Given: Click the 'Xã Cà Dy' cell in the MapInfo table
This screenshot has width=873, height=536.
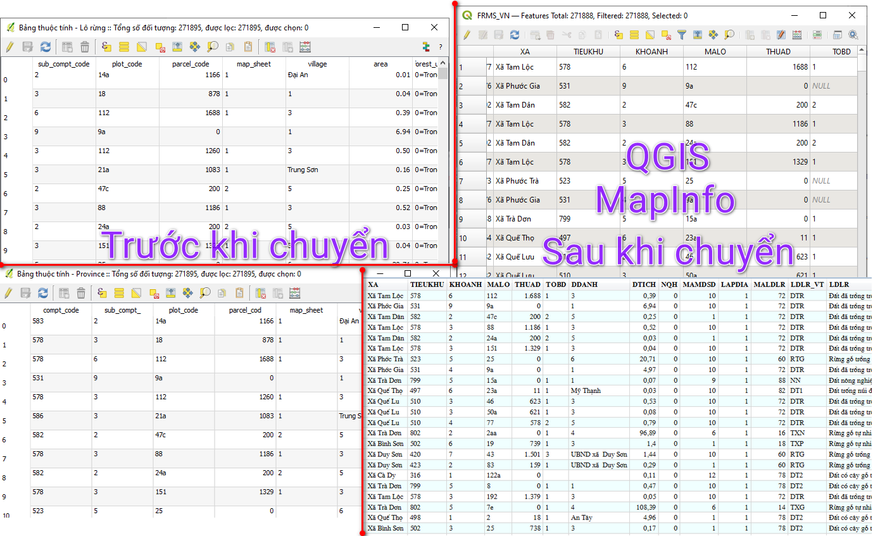Looking at the screenshot, I should (x=387, y=475).
